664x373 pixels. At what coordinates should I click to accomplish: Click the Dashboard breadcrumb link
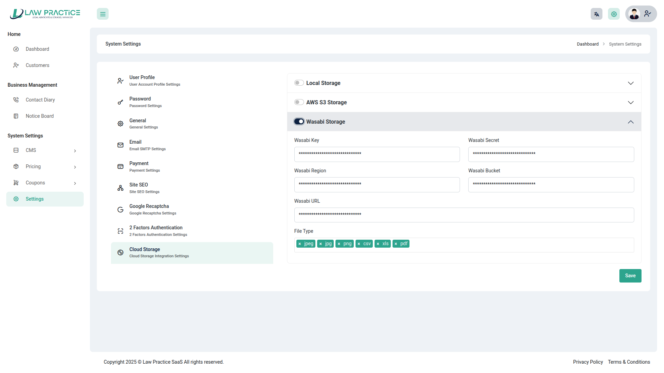coord(587,44)
